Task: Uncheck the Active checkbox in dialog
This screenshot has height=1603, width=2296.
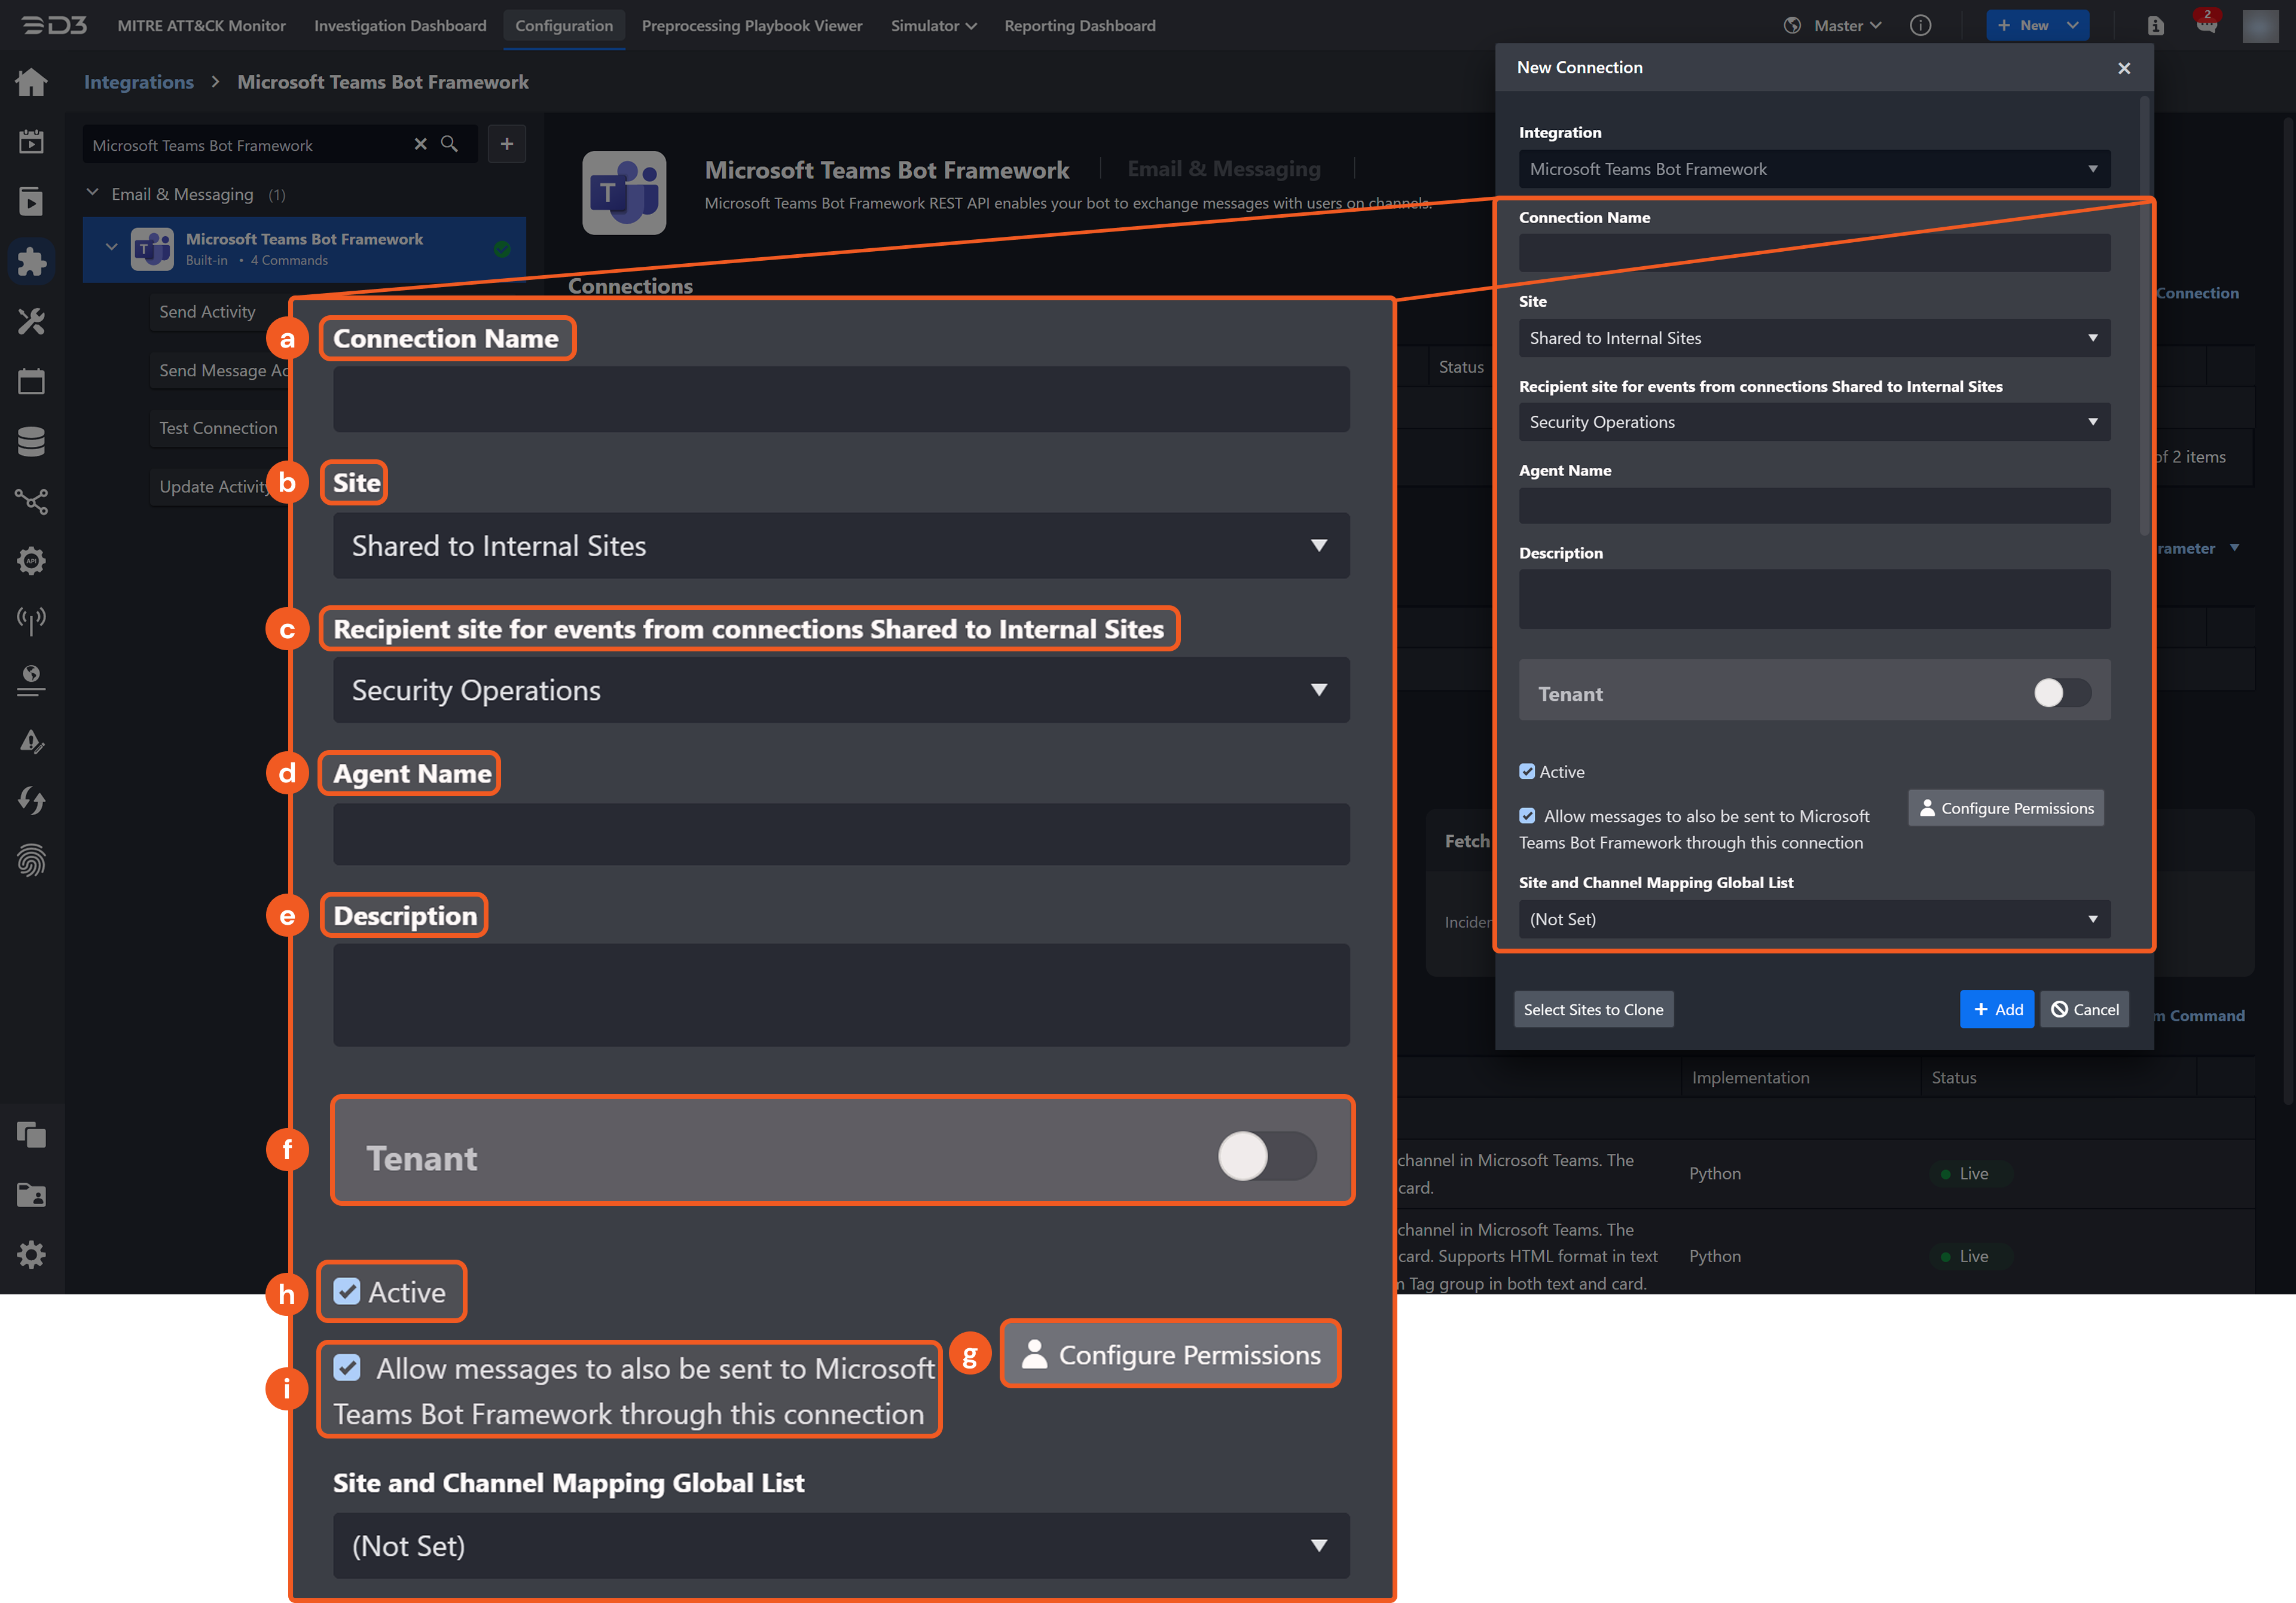Action: tap(1527, 772)
